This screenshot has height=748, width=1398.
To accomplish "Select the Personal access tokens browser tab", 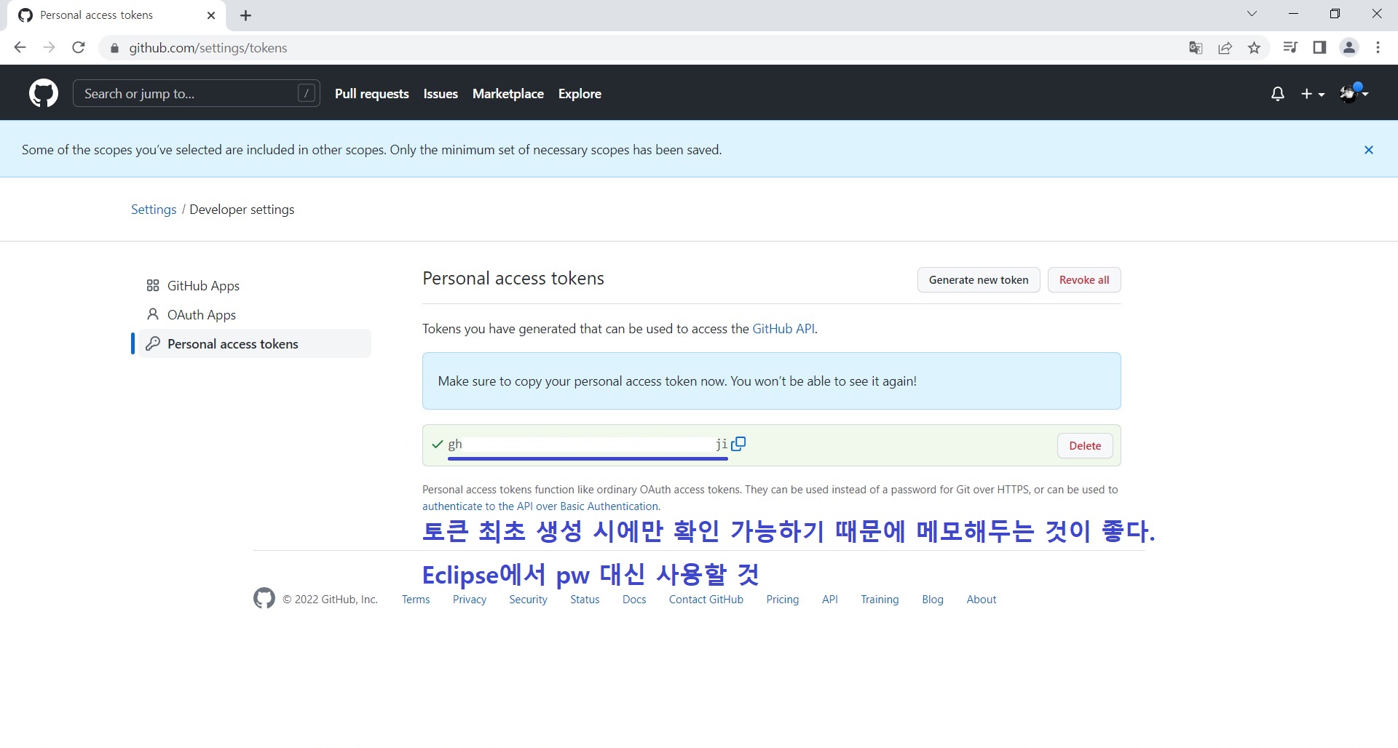I will [x=116, y=15].
